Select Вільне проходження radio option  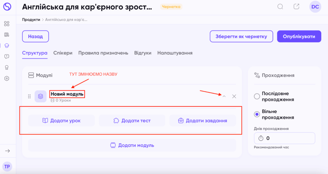(257, 114)
